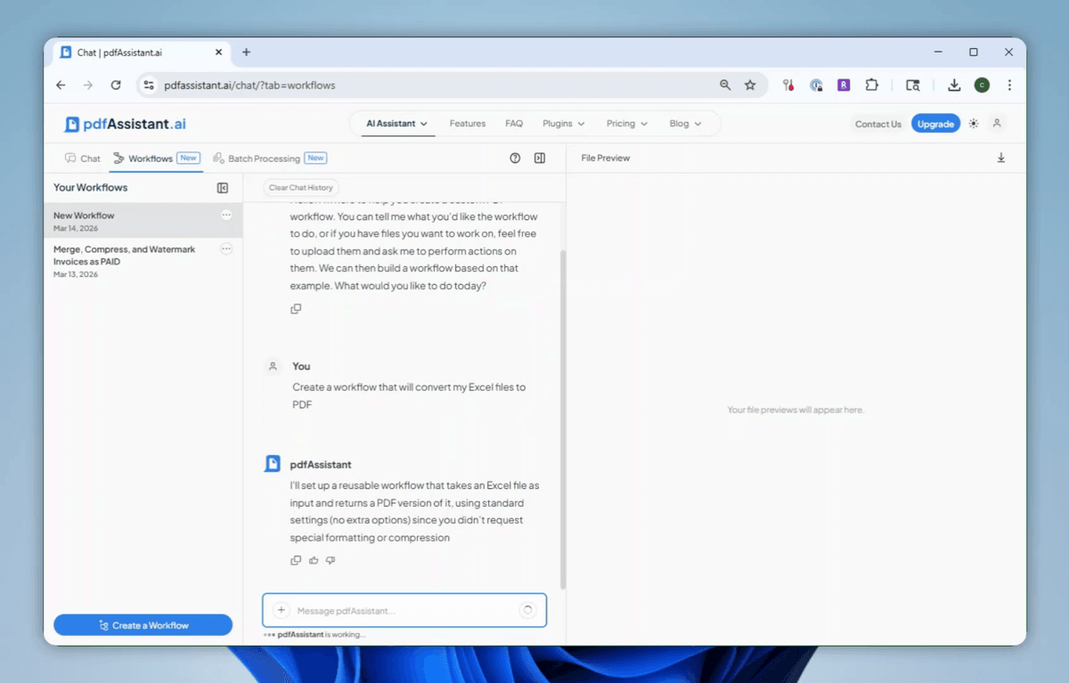The width and height of the screenshot is (1069, 683).
Task: Download the file from File Preview
Action: (1000, 158)
